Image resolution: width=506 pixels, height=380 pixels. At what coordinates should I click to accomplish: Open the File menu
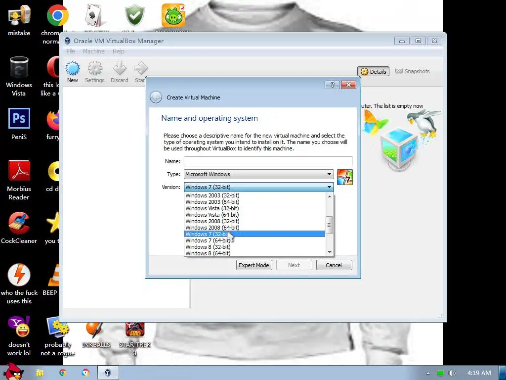tap(71, 51)
